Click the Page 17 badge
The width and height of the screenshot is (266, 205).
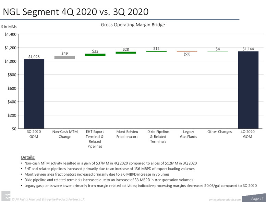254,198
